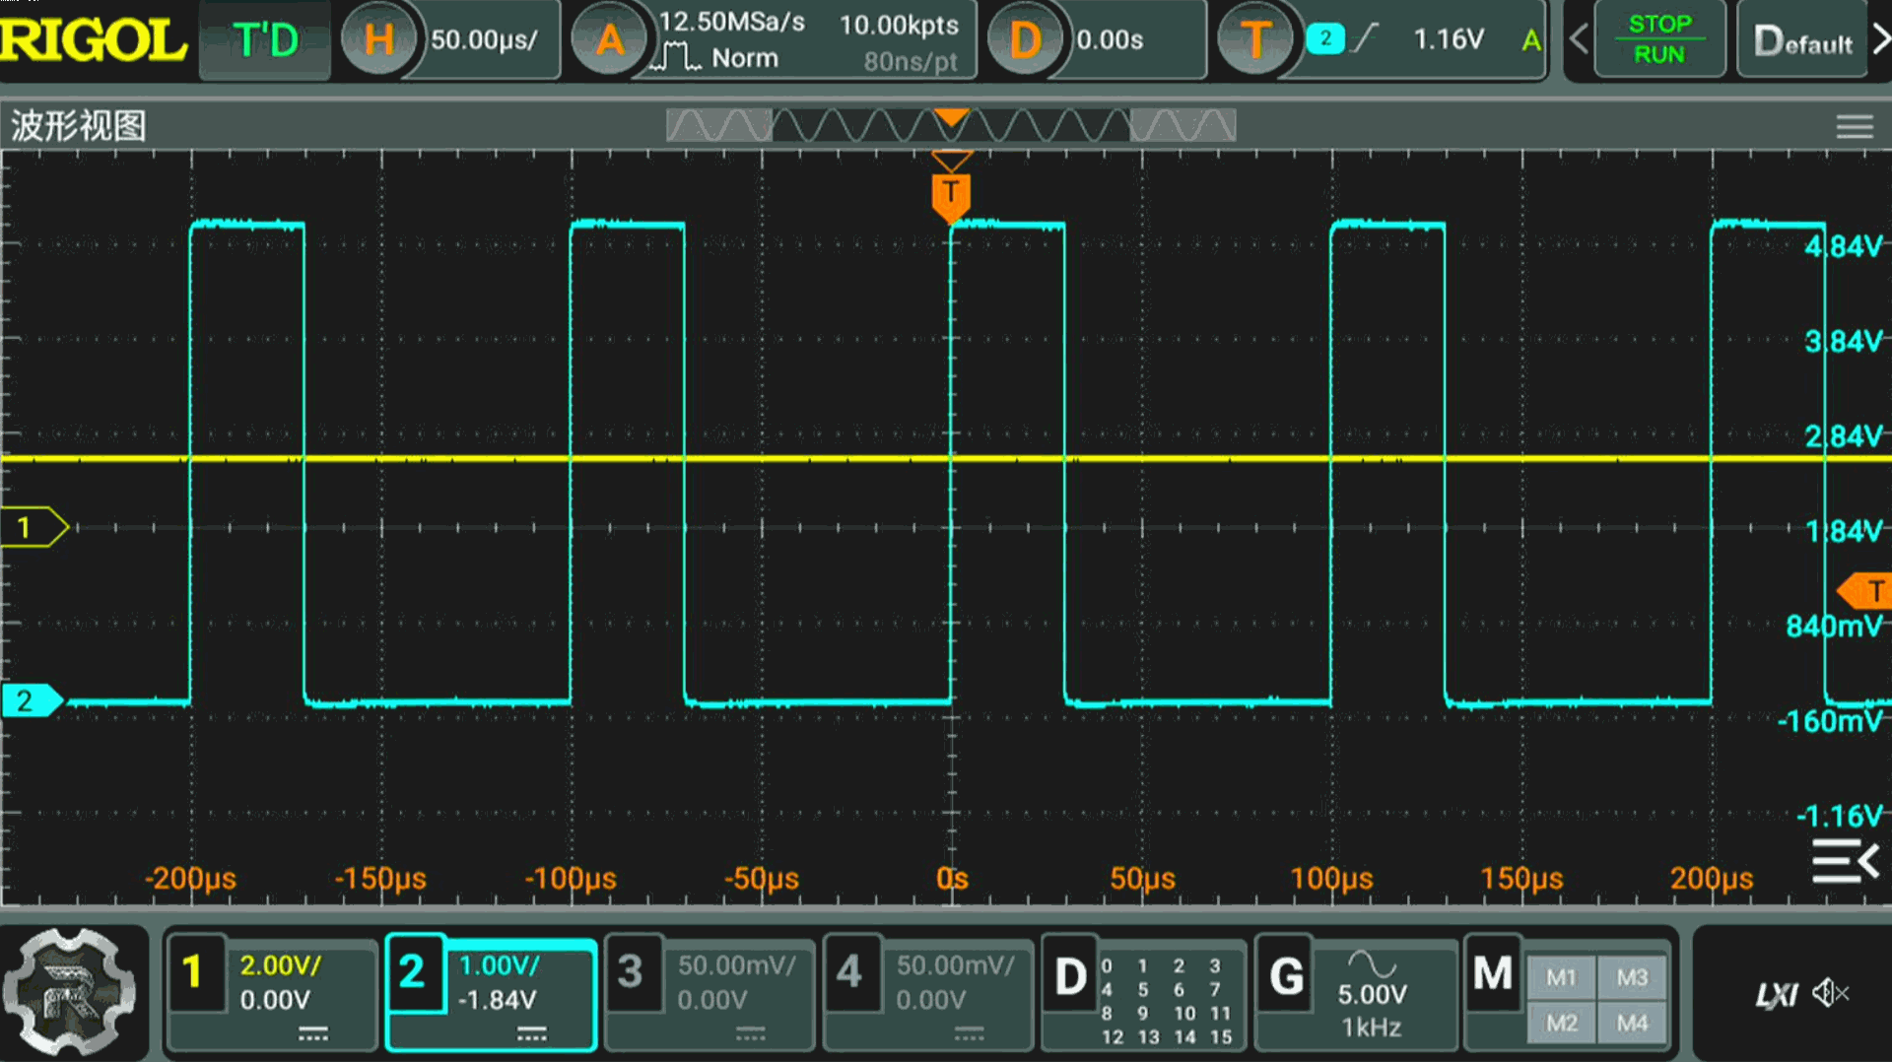The image size is (1892, 1062).
Task: Click the channel 2 ground level marker
Action: (x=33, y=700)
